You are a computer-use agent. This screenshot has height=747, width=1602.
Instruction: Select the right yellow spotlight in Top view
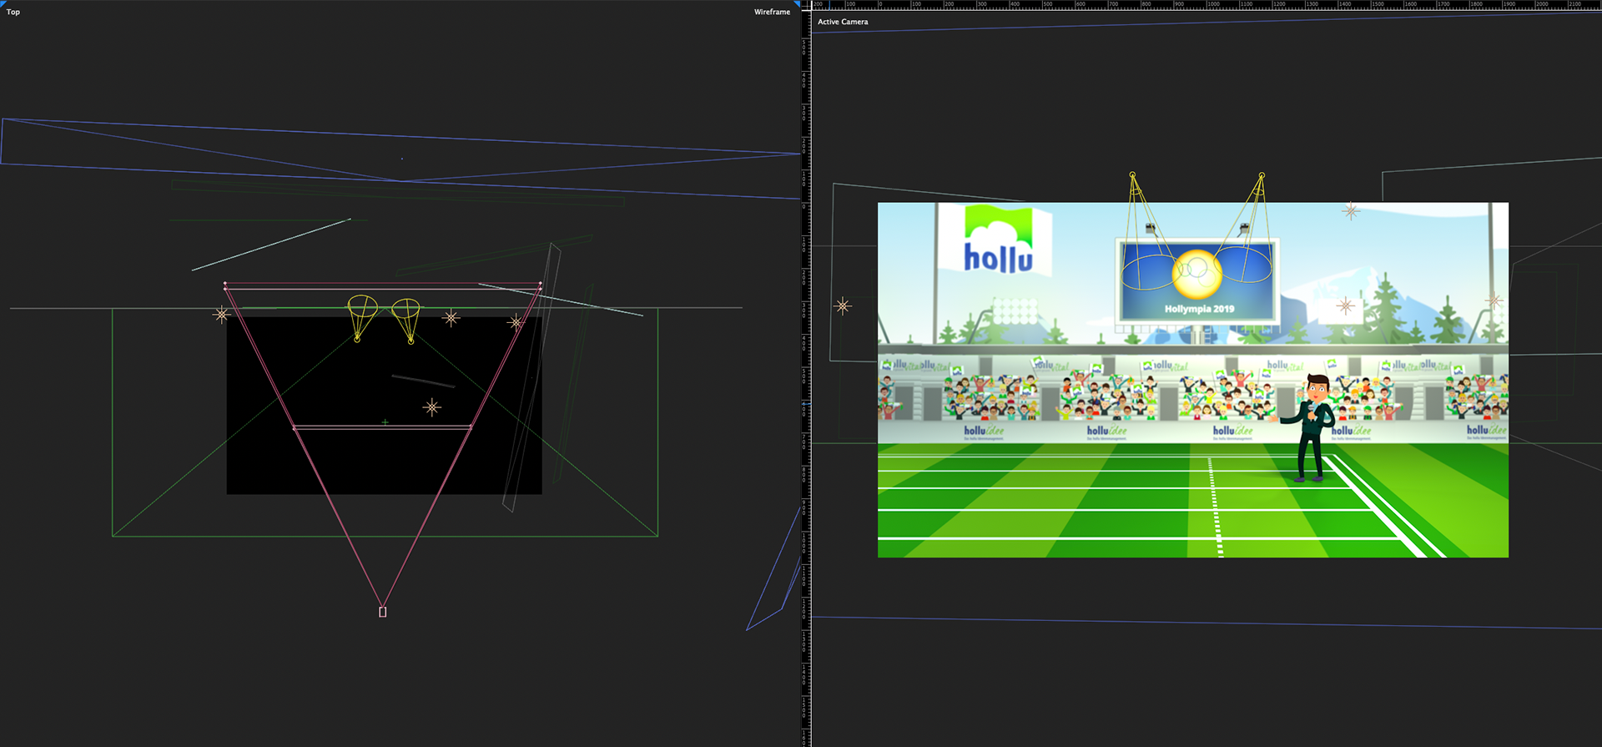pos(406,321)
